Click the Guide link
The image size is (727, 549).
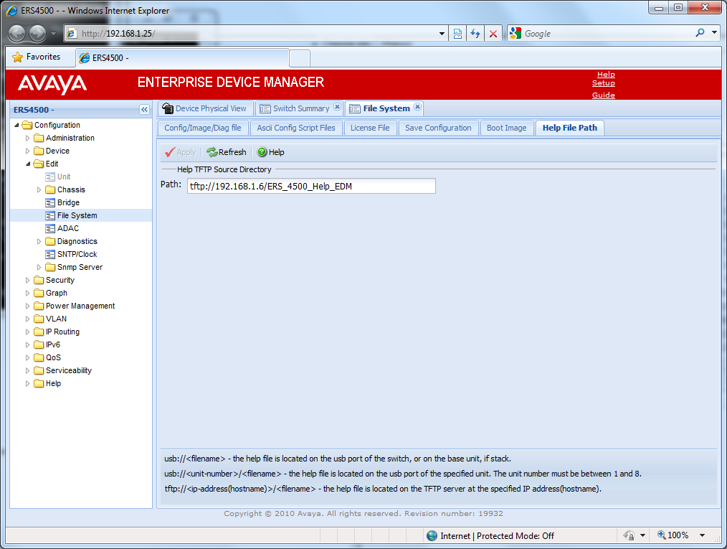(x=604, y=95)
